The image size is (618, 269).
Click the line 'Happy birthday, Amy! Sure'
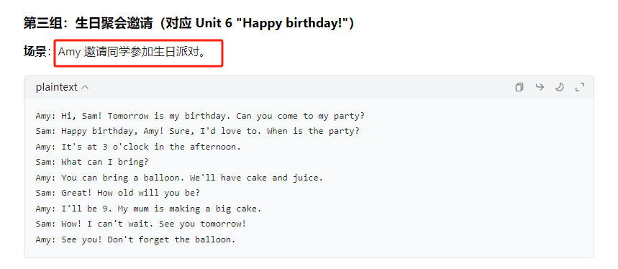coord(197,131)
